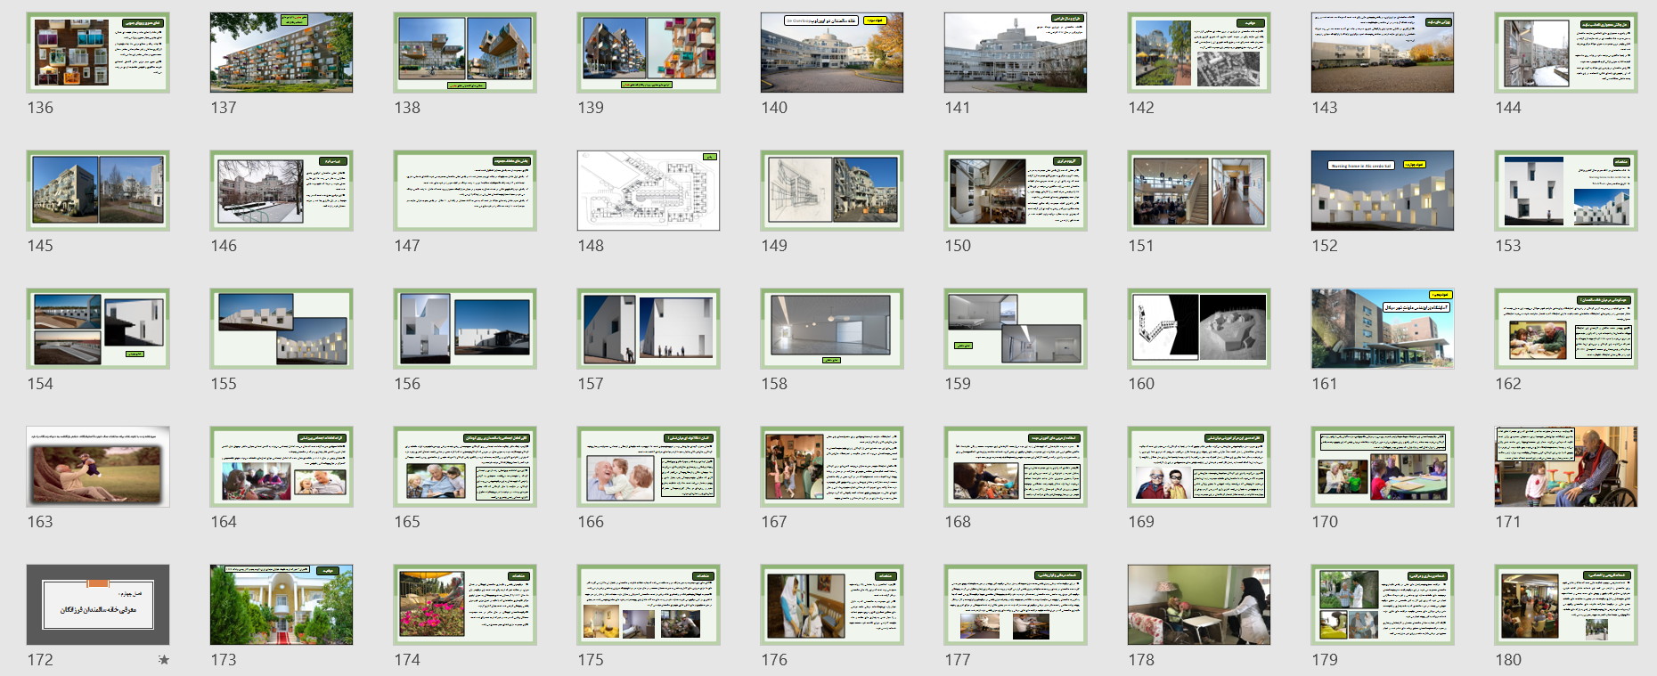Viewport: 1657px width, 676px height.
Task: Click slide 163 with the blurred park photo
Action: click(98, 467)
